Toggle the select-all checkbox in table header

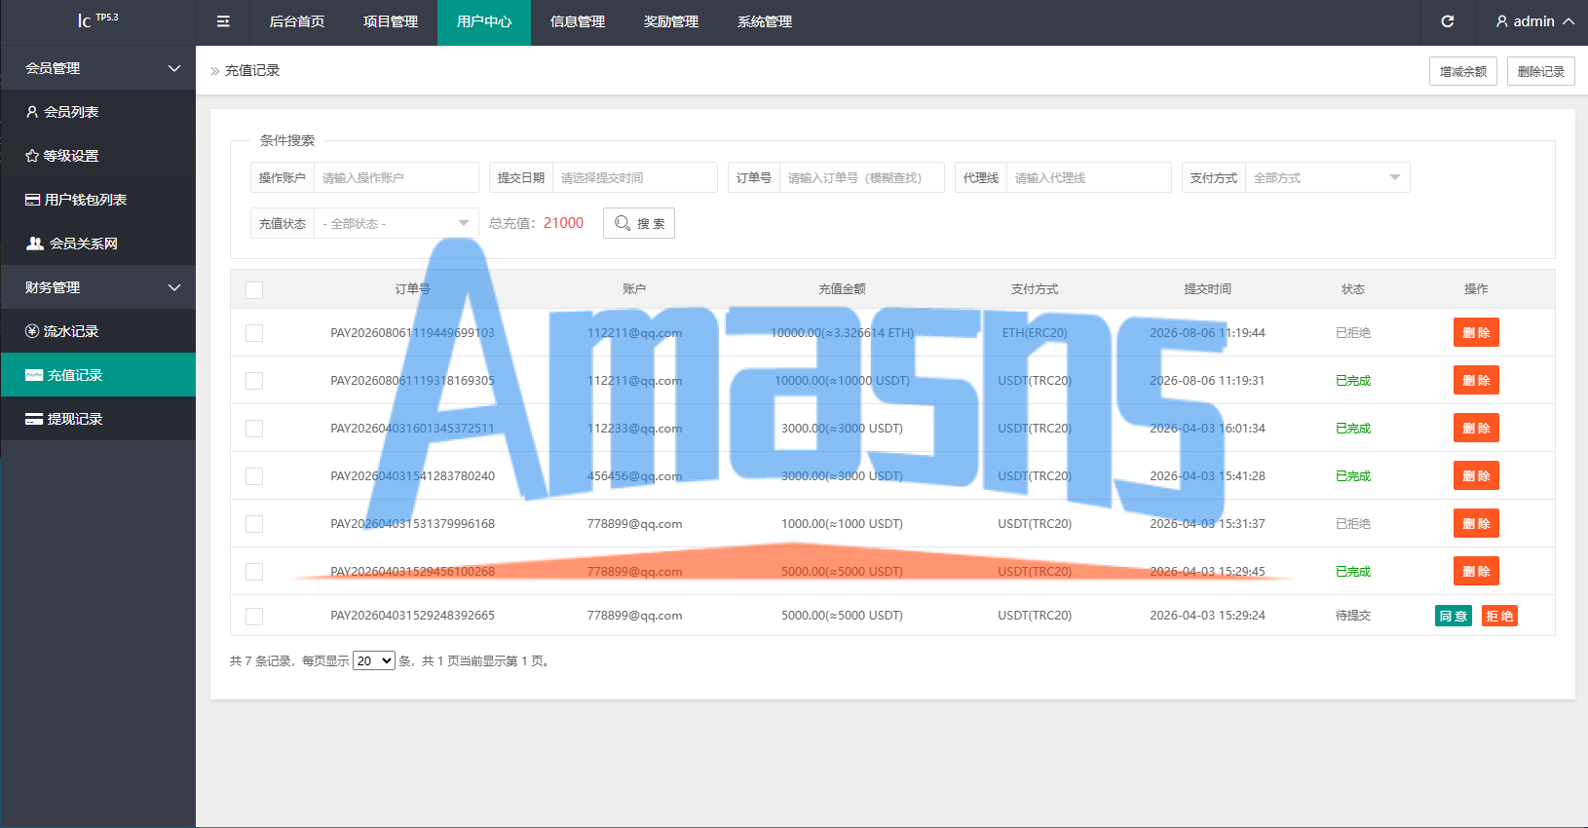(254, 290)
